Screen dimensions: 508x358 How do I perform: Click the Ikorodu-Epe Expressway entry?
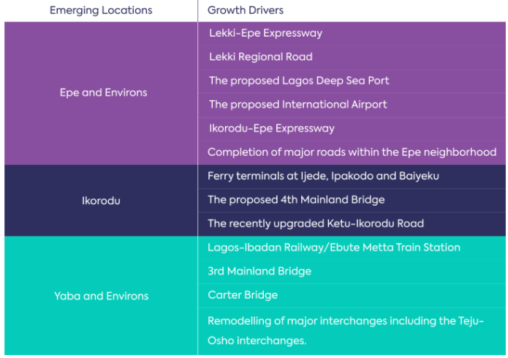(x=271, y=128)
